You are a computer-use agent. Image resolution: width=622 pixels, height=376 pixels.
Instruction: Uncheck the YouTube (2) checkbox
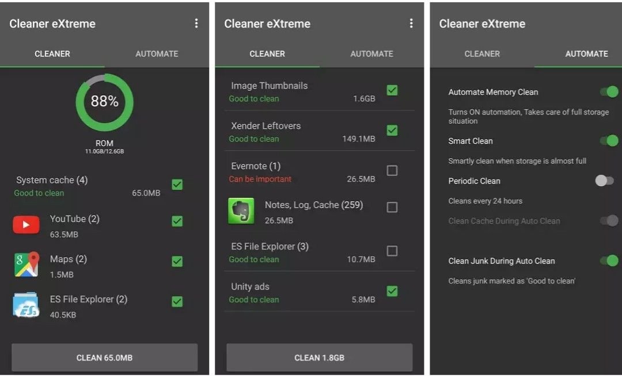[x=177, y=221]
